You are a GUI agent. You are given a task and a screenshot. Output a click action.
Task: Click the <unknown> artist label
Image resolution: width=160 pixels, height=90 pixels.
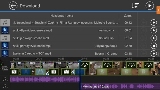pyautogui.click(x=106, y=30)
